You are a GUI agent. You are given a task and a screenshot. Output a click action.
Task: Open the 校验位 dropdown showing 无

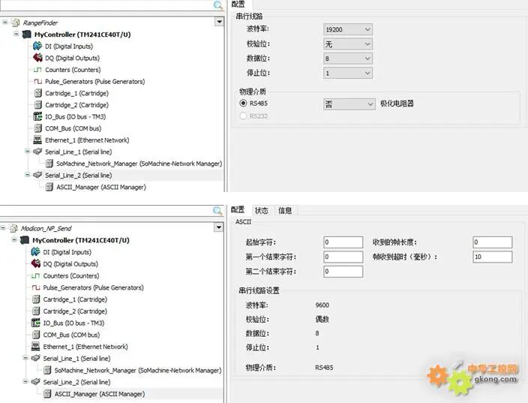[347, 44]
